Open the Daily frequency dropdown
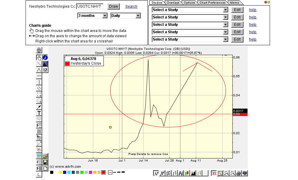The width and height of the screenshot is (298, 180). coord(126,16)
